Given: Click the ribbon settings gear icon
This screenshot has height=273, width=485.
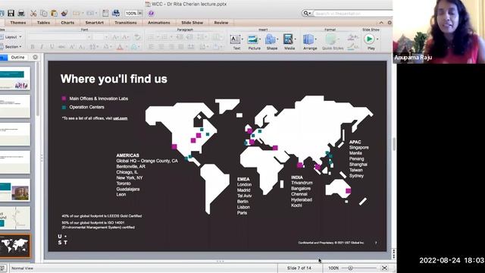Looking at the screenshot, I should pos(390,23).
